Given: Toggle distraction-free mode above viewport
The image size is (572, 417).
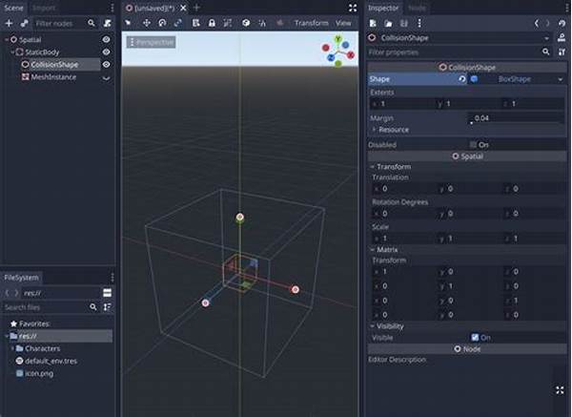Looking at the screenshot, I should 353,8.
